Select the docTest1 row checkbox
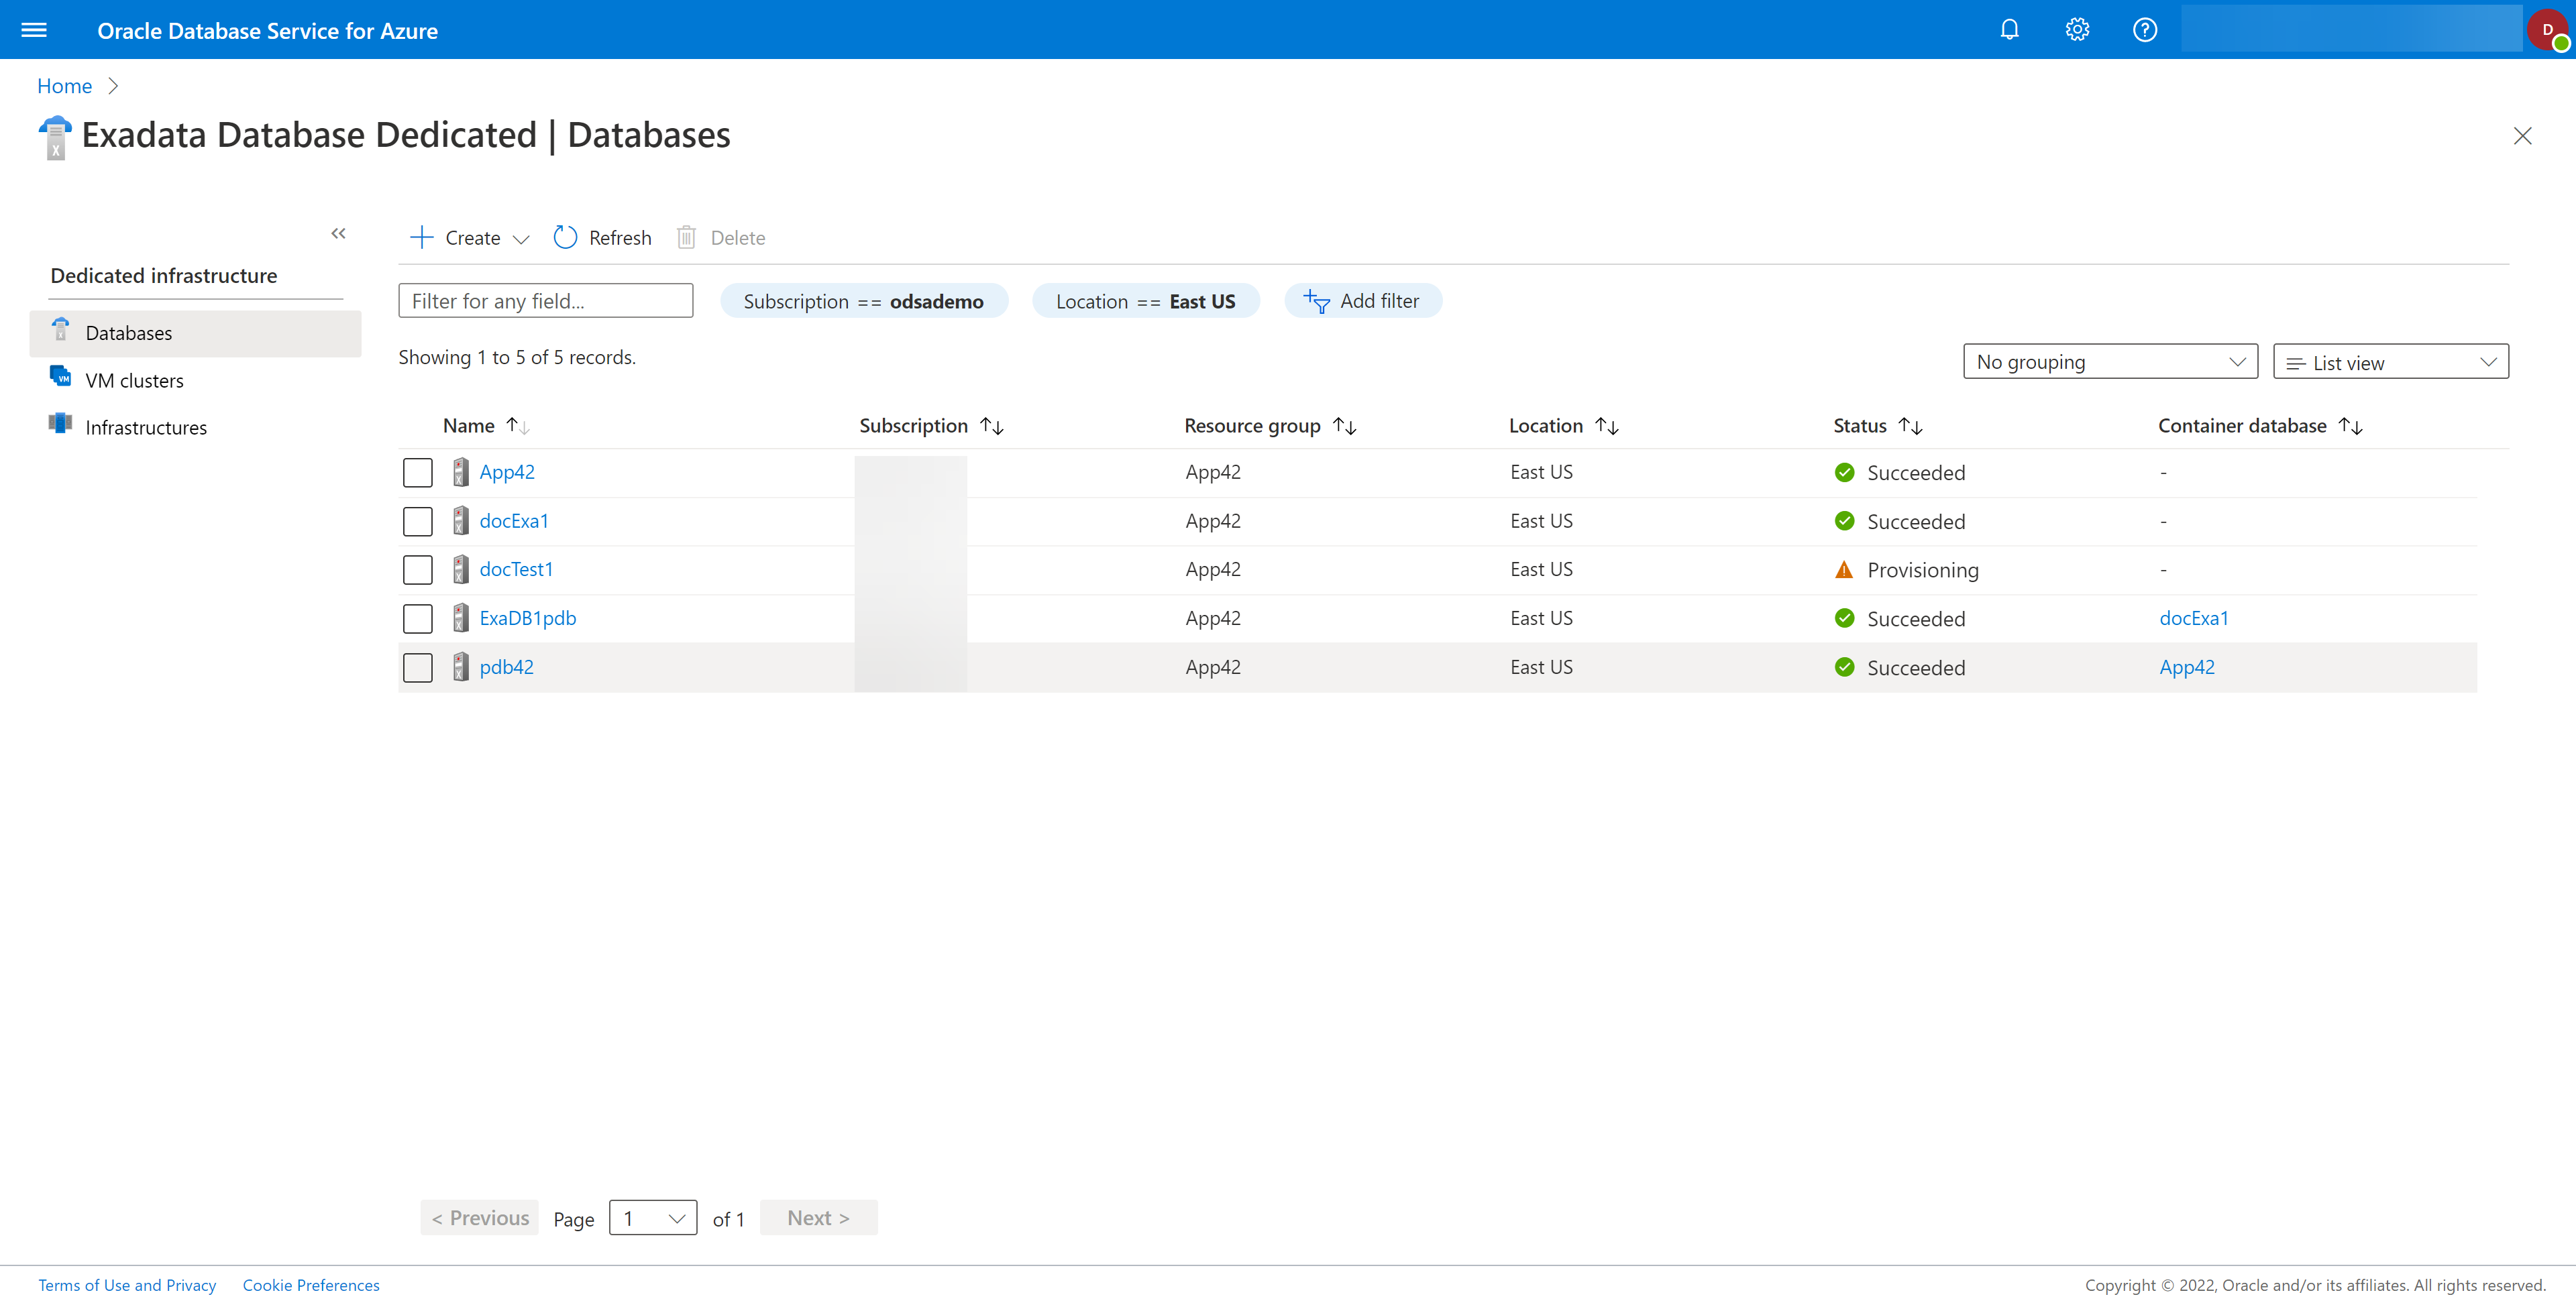 pyautogui.click(x=418, y=570)
